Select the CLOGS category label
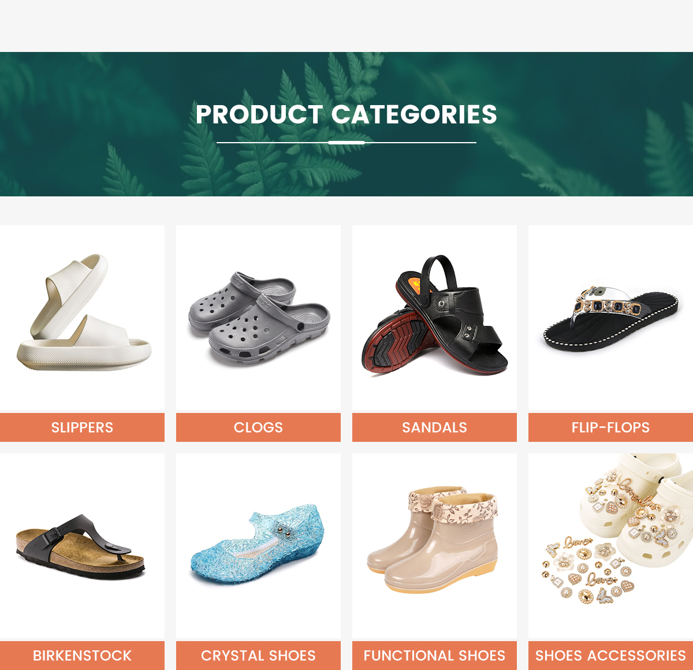 coord(258,427)
